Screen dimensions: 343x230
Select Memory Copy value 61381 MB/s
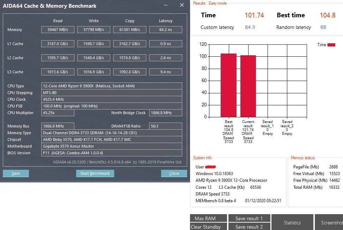click(x=129, y=30)
